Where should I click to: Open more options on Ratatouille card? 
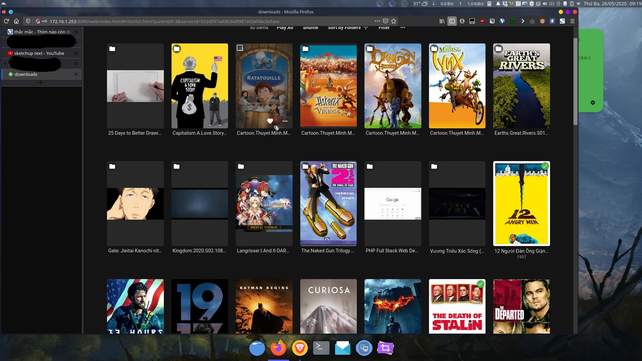[285, 121]
